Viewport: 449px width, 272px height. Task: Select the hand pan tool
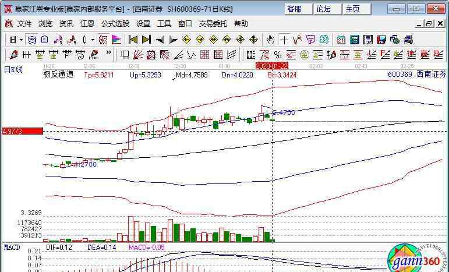(271, 40)
